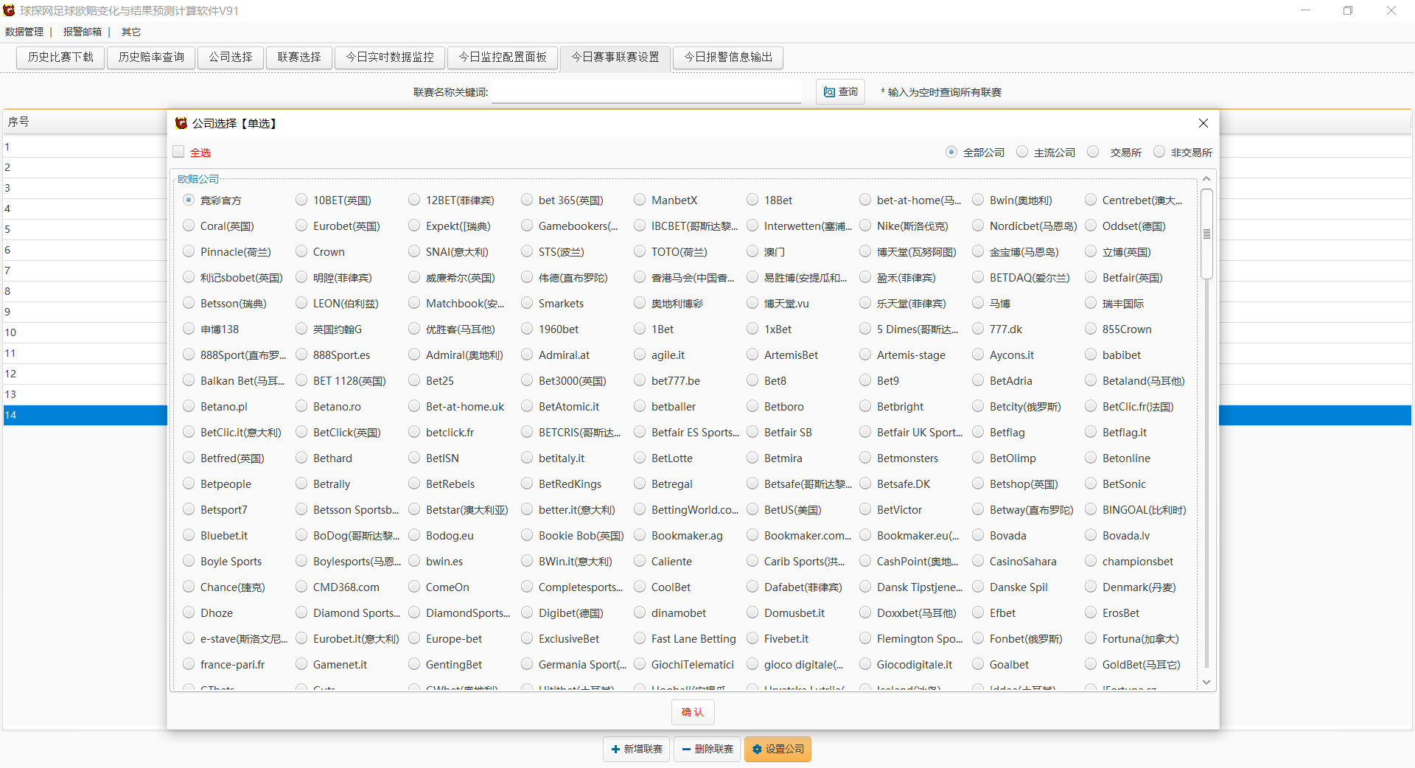This screenshot has height=768, width=1415.
Task: Choose the CMD368.com radio button
Action: point(301,587)
